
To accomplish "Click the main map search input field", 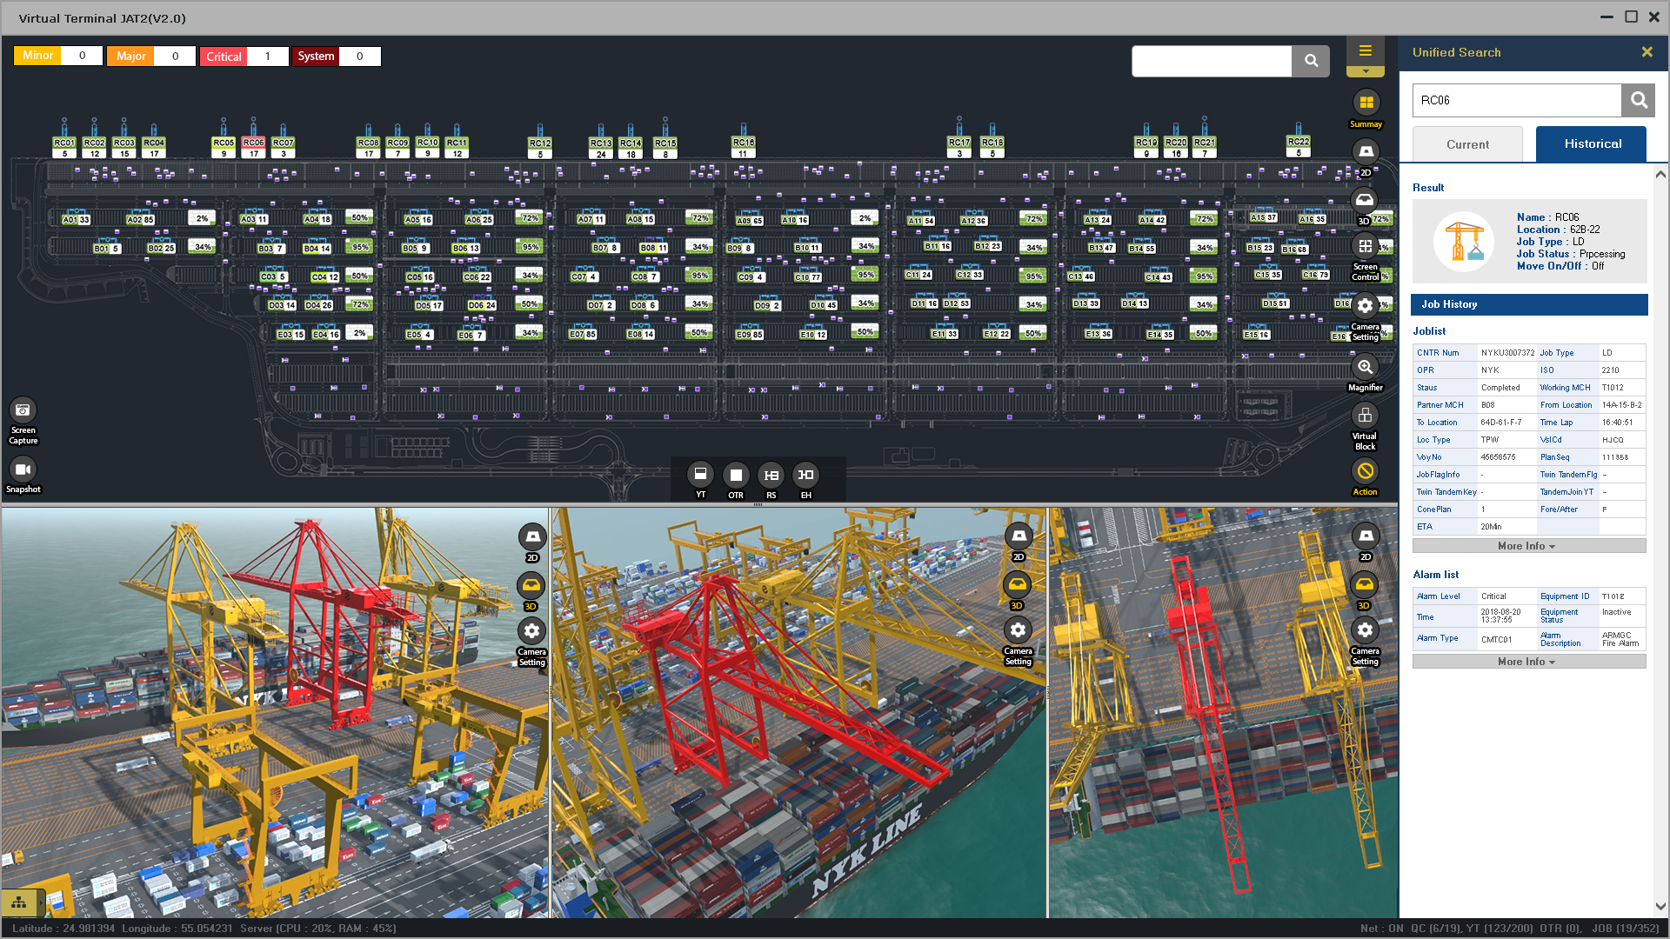I will coord(1211,61).
